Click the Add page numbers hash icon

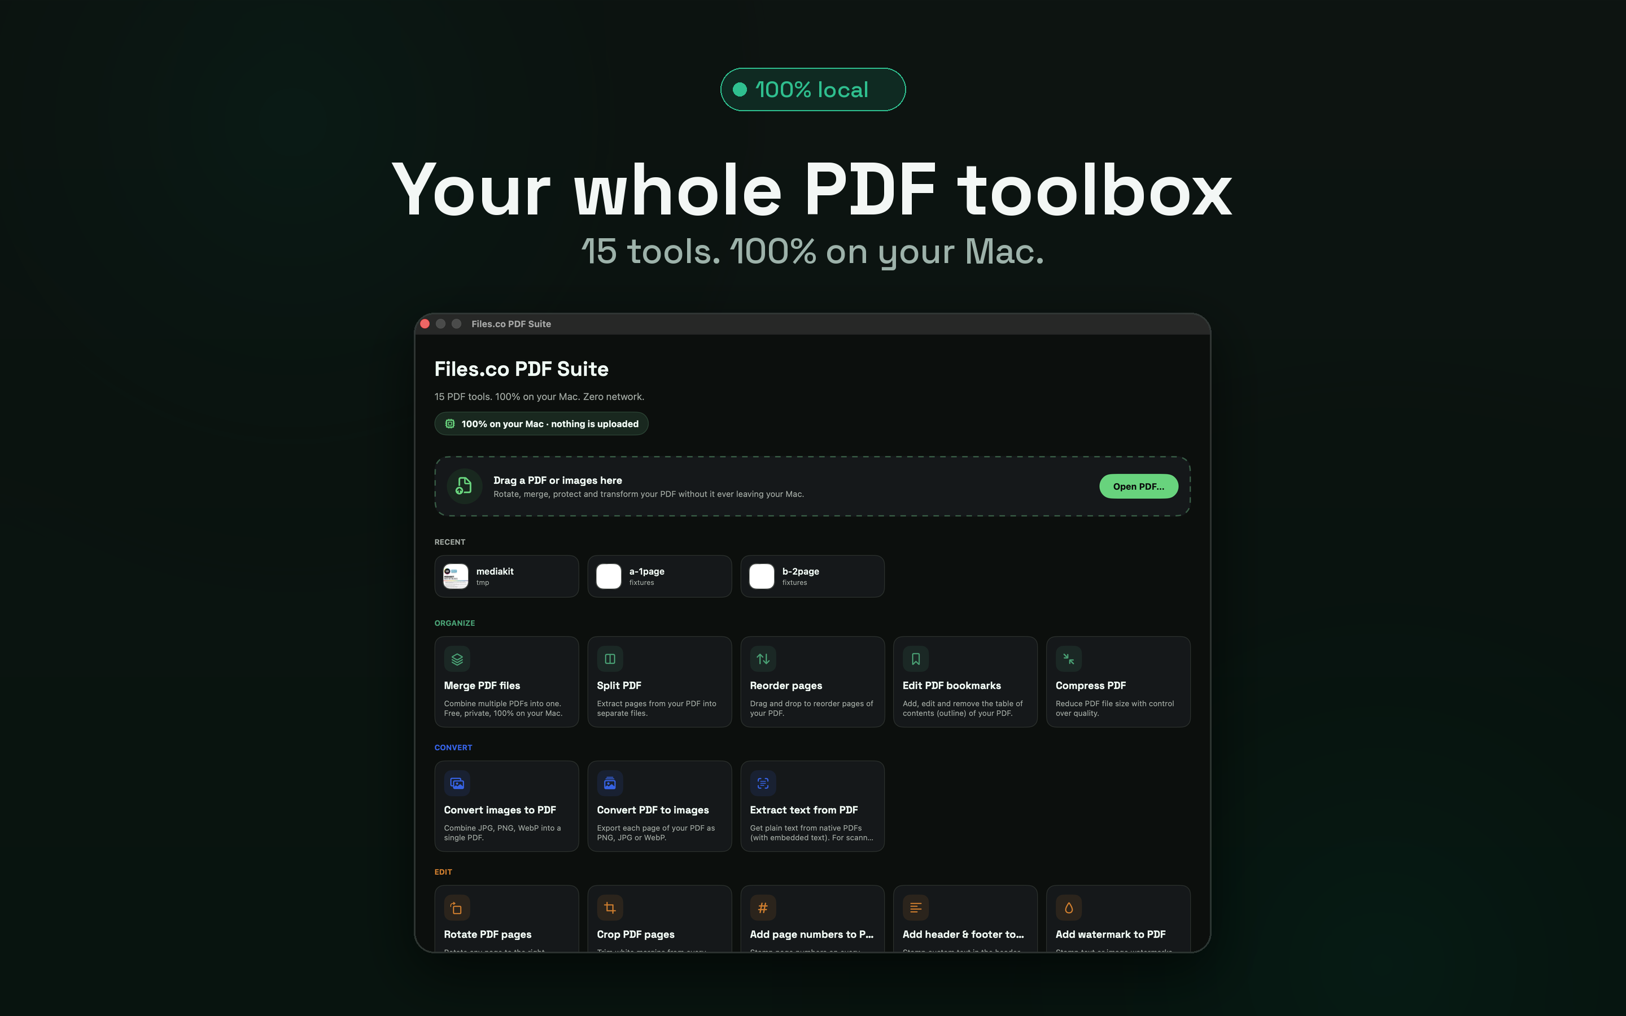click(x=763, y=908)
